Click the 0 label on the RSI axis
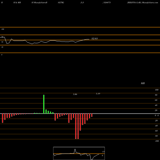The image size is (160, 160). coord(2,55)
